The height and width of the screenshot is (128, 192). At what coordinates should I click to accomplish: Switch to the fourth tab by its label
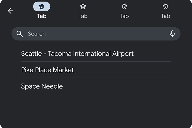(165, 16)
